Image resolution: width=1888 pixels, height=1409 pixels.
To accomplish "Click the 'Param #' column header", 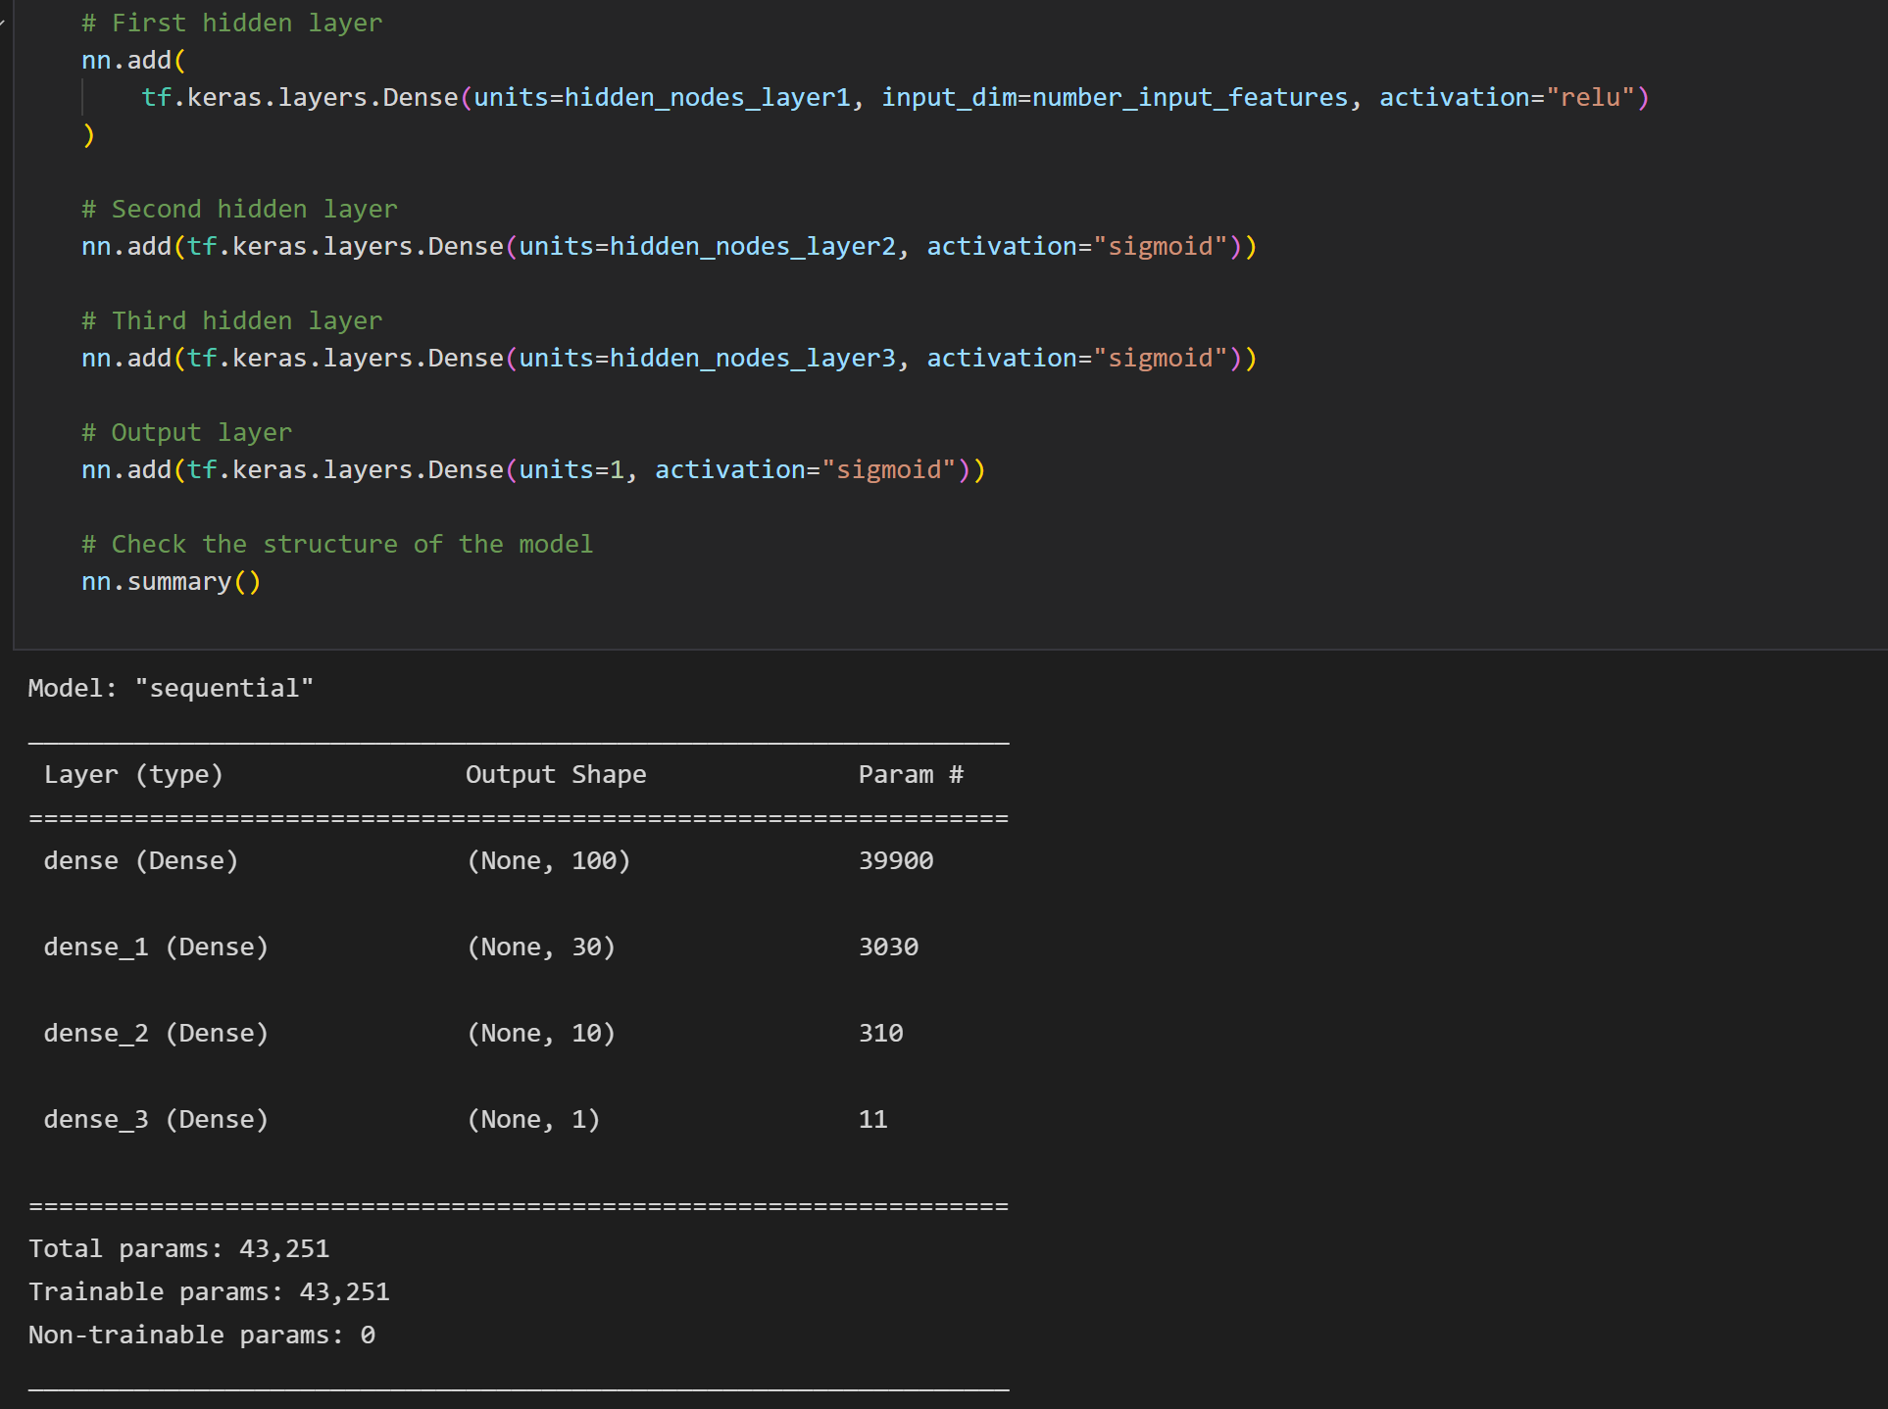I will [x=911, y=774].
